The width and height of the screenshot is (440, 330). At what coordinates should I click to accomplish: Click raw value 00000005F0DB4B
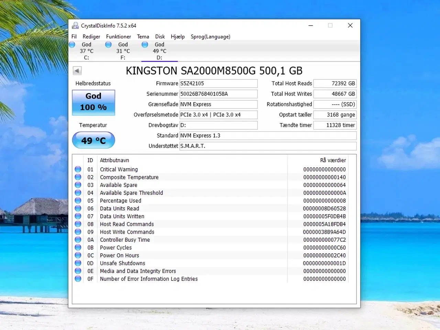(x=324, y=216)
